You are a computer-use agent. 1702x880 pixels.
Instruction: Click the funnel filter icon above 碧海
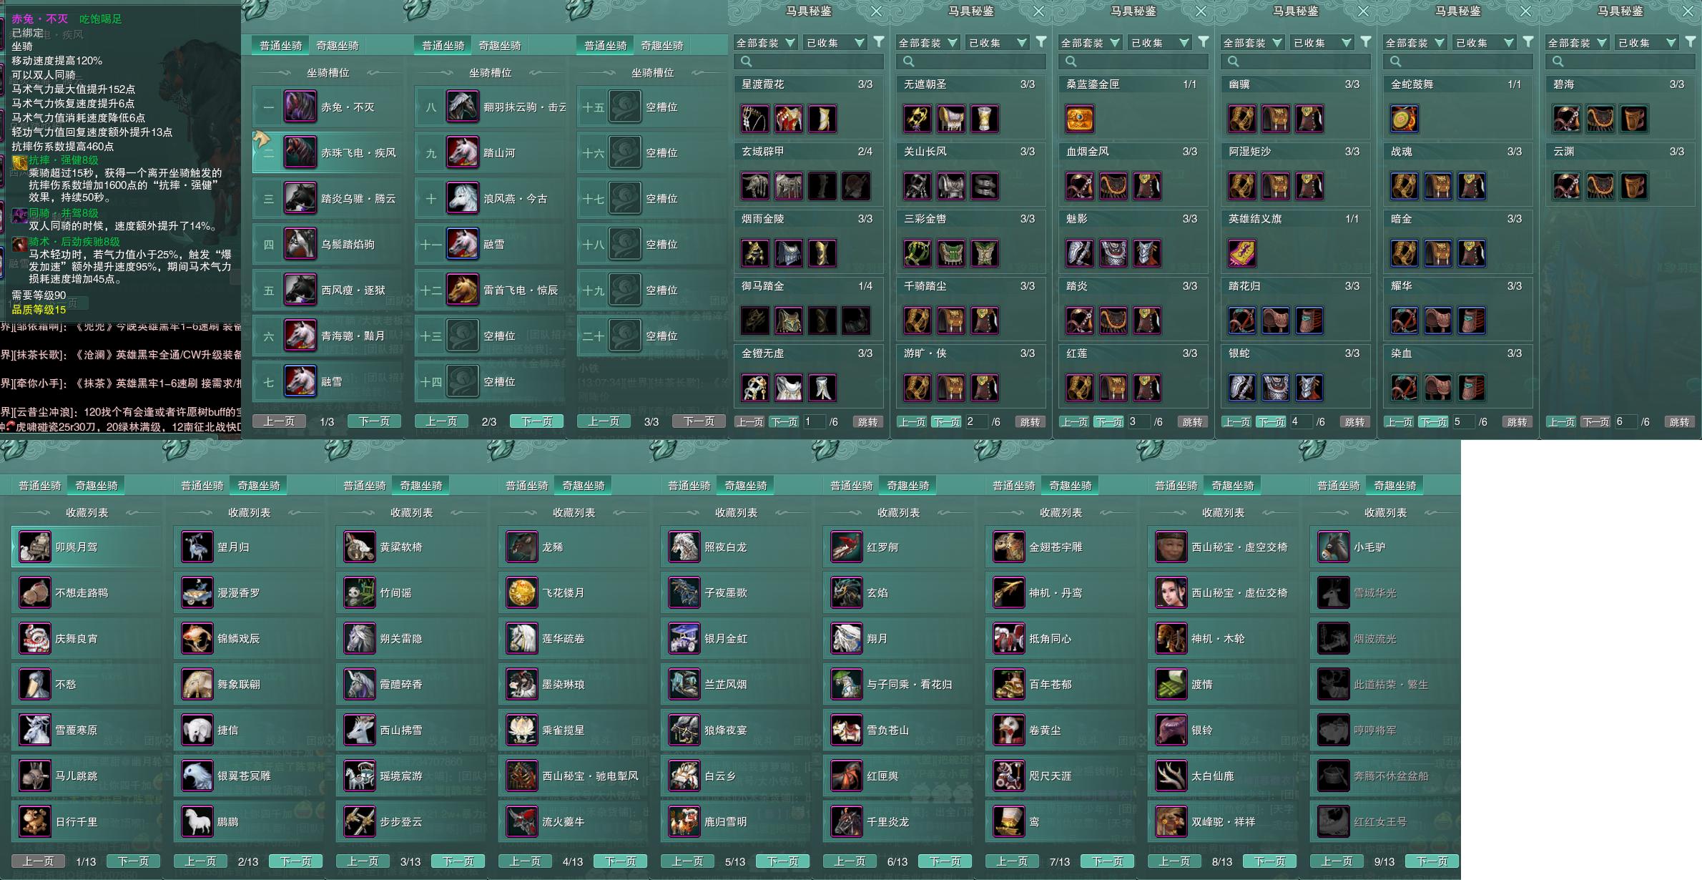point(1691,42)
